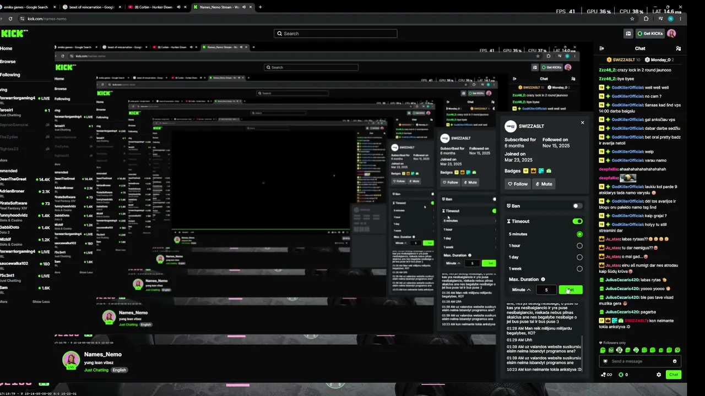The image size is (705, 396).
Task: Open a new browser tab
Action: tap(260, 7)
